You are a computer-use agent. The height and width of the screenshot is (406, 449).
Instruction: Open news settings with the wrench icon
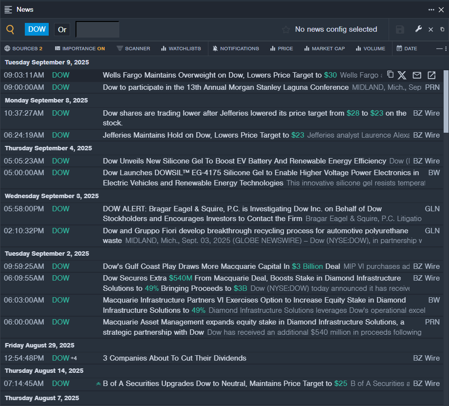[418, 29]
